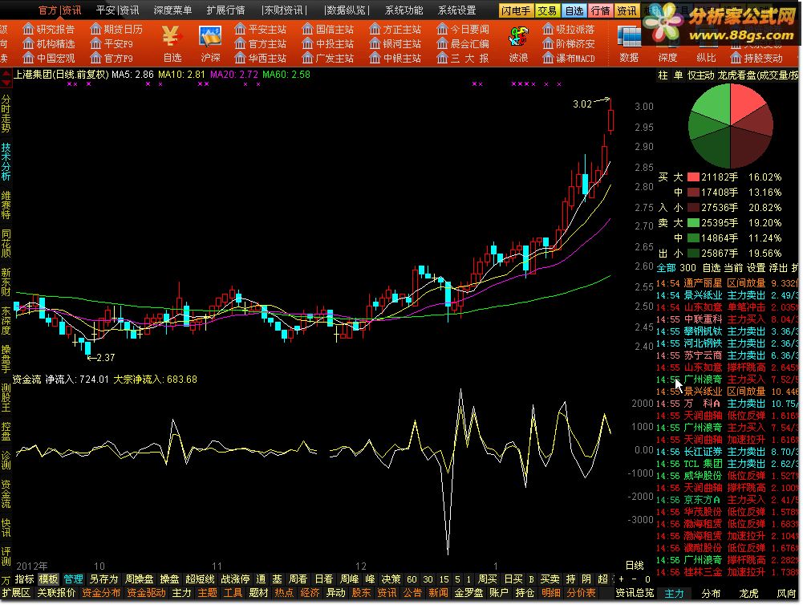Image resolution: width=803 pixels, height=605 pixels.
Task: Click the 机构精选 icon
Action: (x=49, y=43)
